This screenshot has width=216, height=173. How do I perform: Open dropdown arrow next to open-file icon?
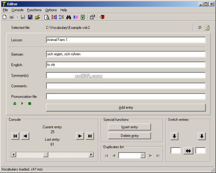(17, 17)
